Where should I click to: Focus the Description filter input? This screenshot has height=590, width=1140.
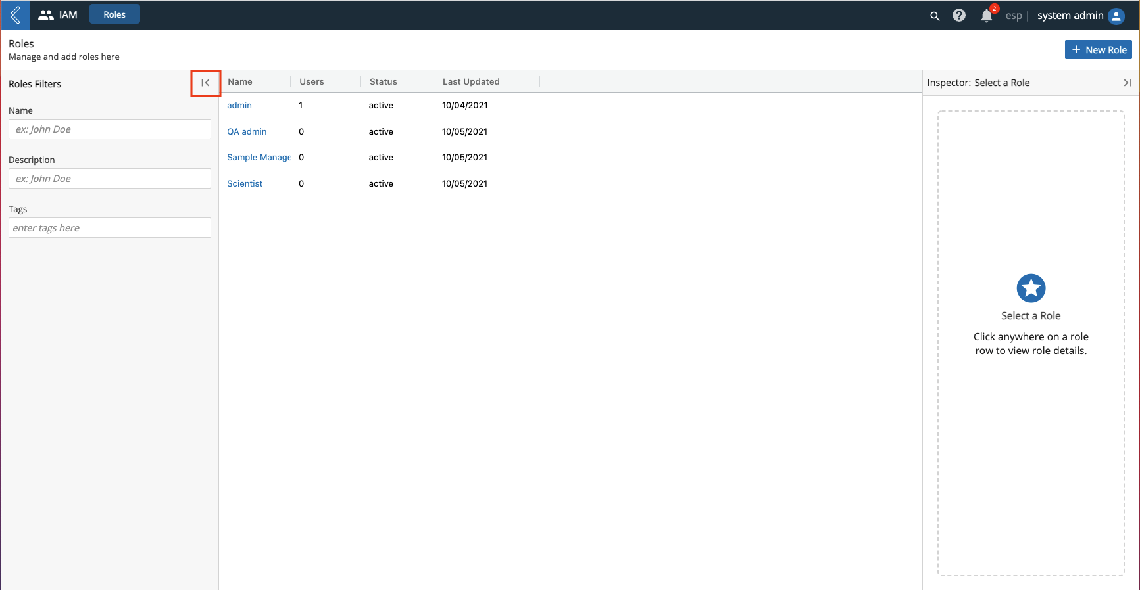tap(110, 178)
